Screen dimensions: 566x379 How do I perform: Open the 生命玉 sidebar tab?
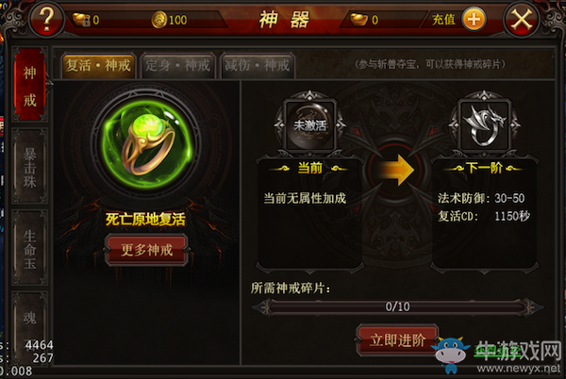pos(30,248)
